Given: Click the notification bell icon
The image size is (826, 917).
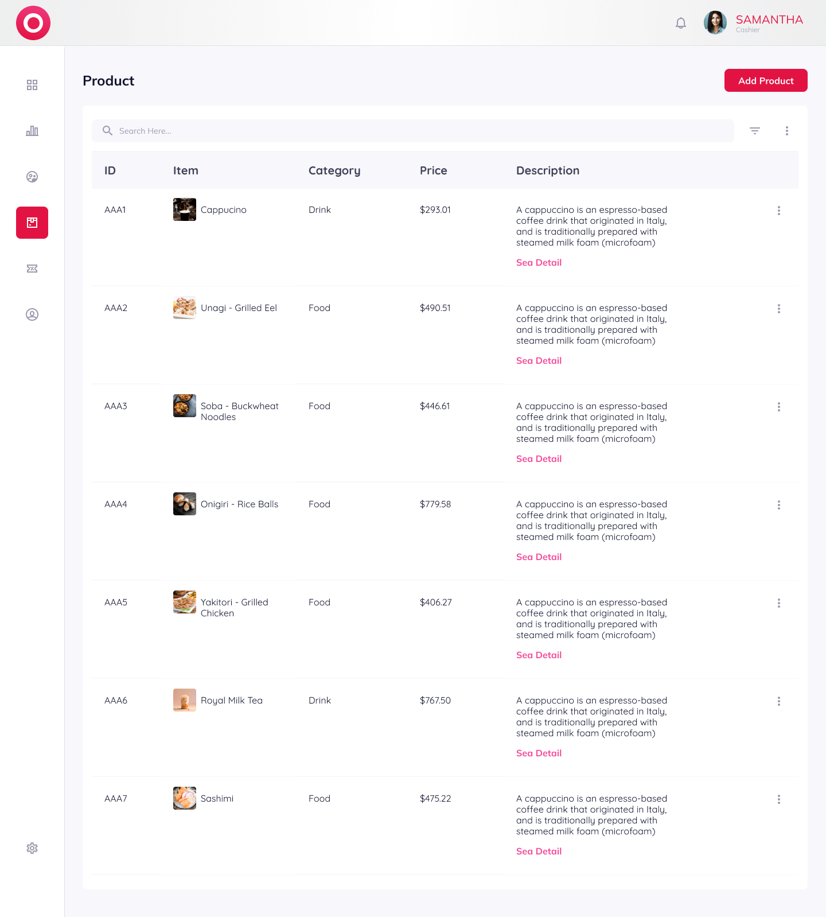Looking at the screenshot, I should [x=681, y=23].
